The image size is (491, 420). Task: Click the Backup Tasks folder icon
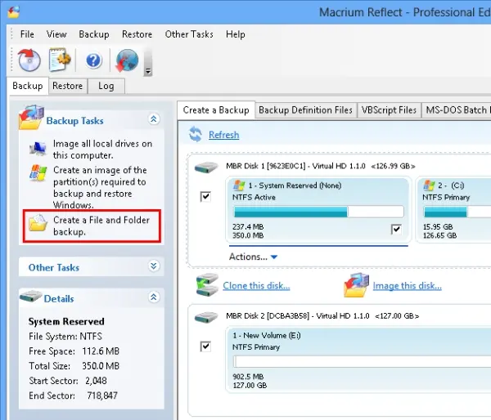coord(30,118)
